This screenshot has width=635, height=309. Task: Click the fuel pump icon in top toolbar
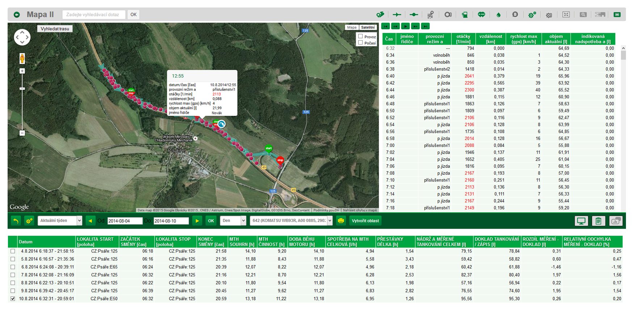(x=464, y=15)
